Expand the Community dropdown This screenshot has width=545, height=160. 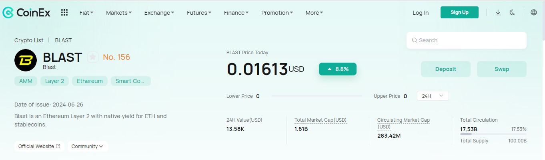point(88,146)
